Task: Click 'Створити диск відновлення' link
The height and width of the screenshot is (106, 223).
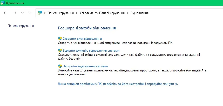Action: pos(82,39)
